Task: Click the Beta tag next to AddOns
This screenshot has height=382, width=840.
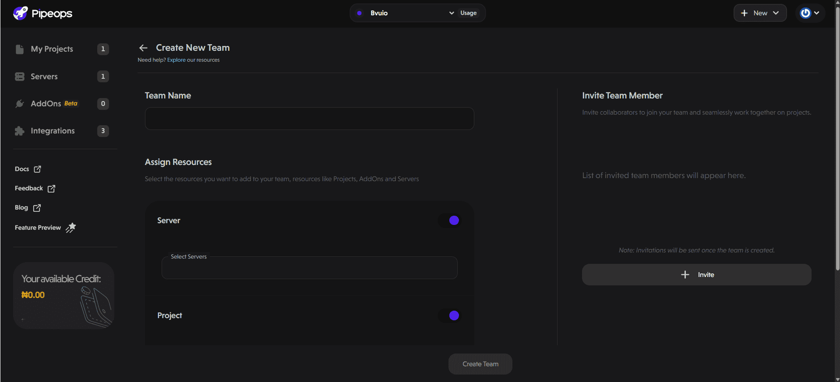Action: click(x=71, y=104)
